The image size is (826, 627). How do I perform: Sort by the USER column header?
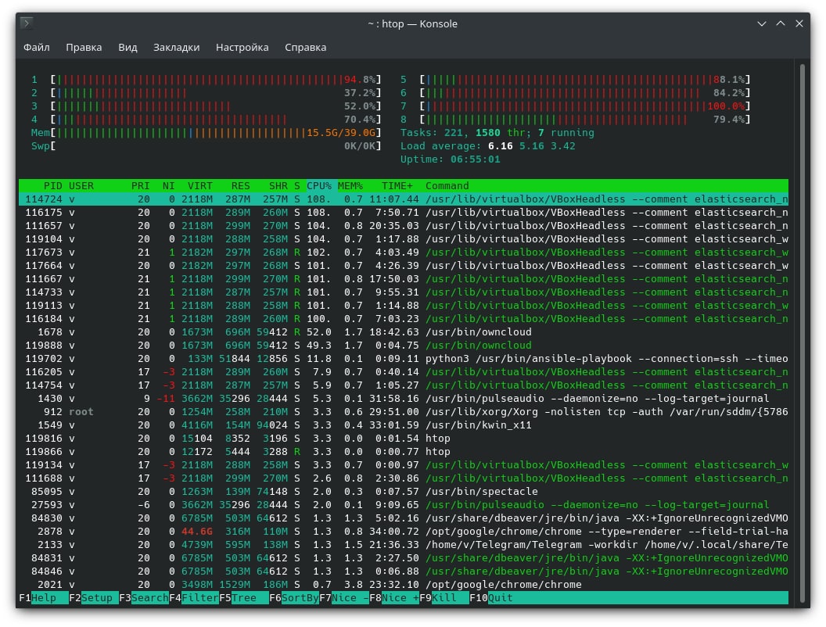81,186
